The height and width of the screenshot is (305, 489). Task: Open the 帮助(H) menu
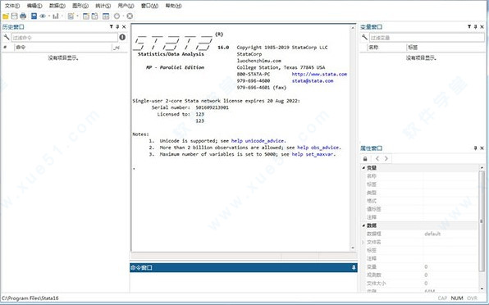click(x=173, y=6)
